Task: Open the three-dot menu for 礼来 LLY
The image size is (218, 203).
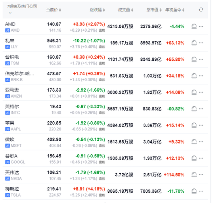Action: (201, 43)
